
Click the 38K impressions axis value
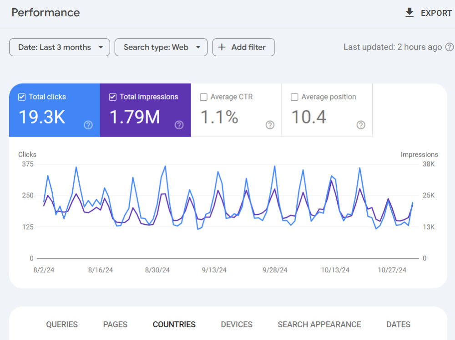pyautogui.click(x=429, y=164)
